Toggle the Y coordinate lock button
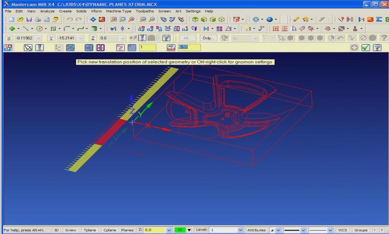The height and width of the screenshot is (234, 389). click(51, 38)
